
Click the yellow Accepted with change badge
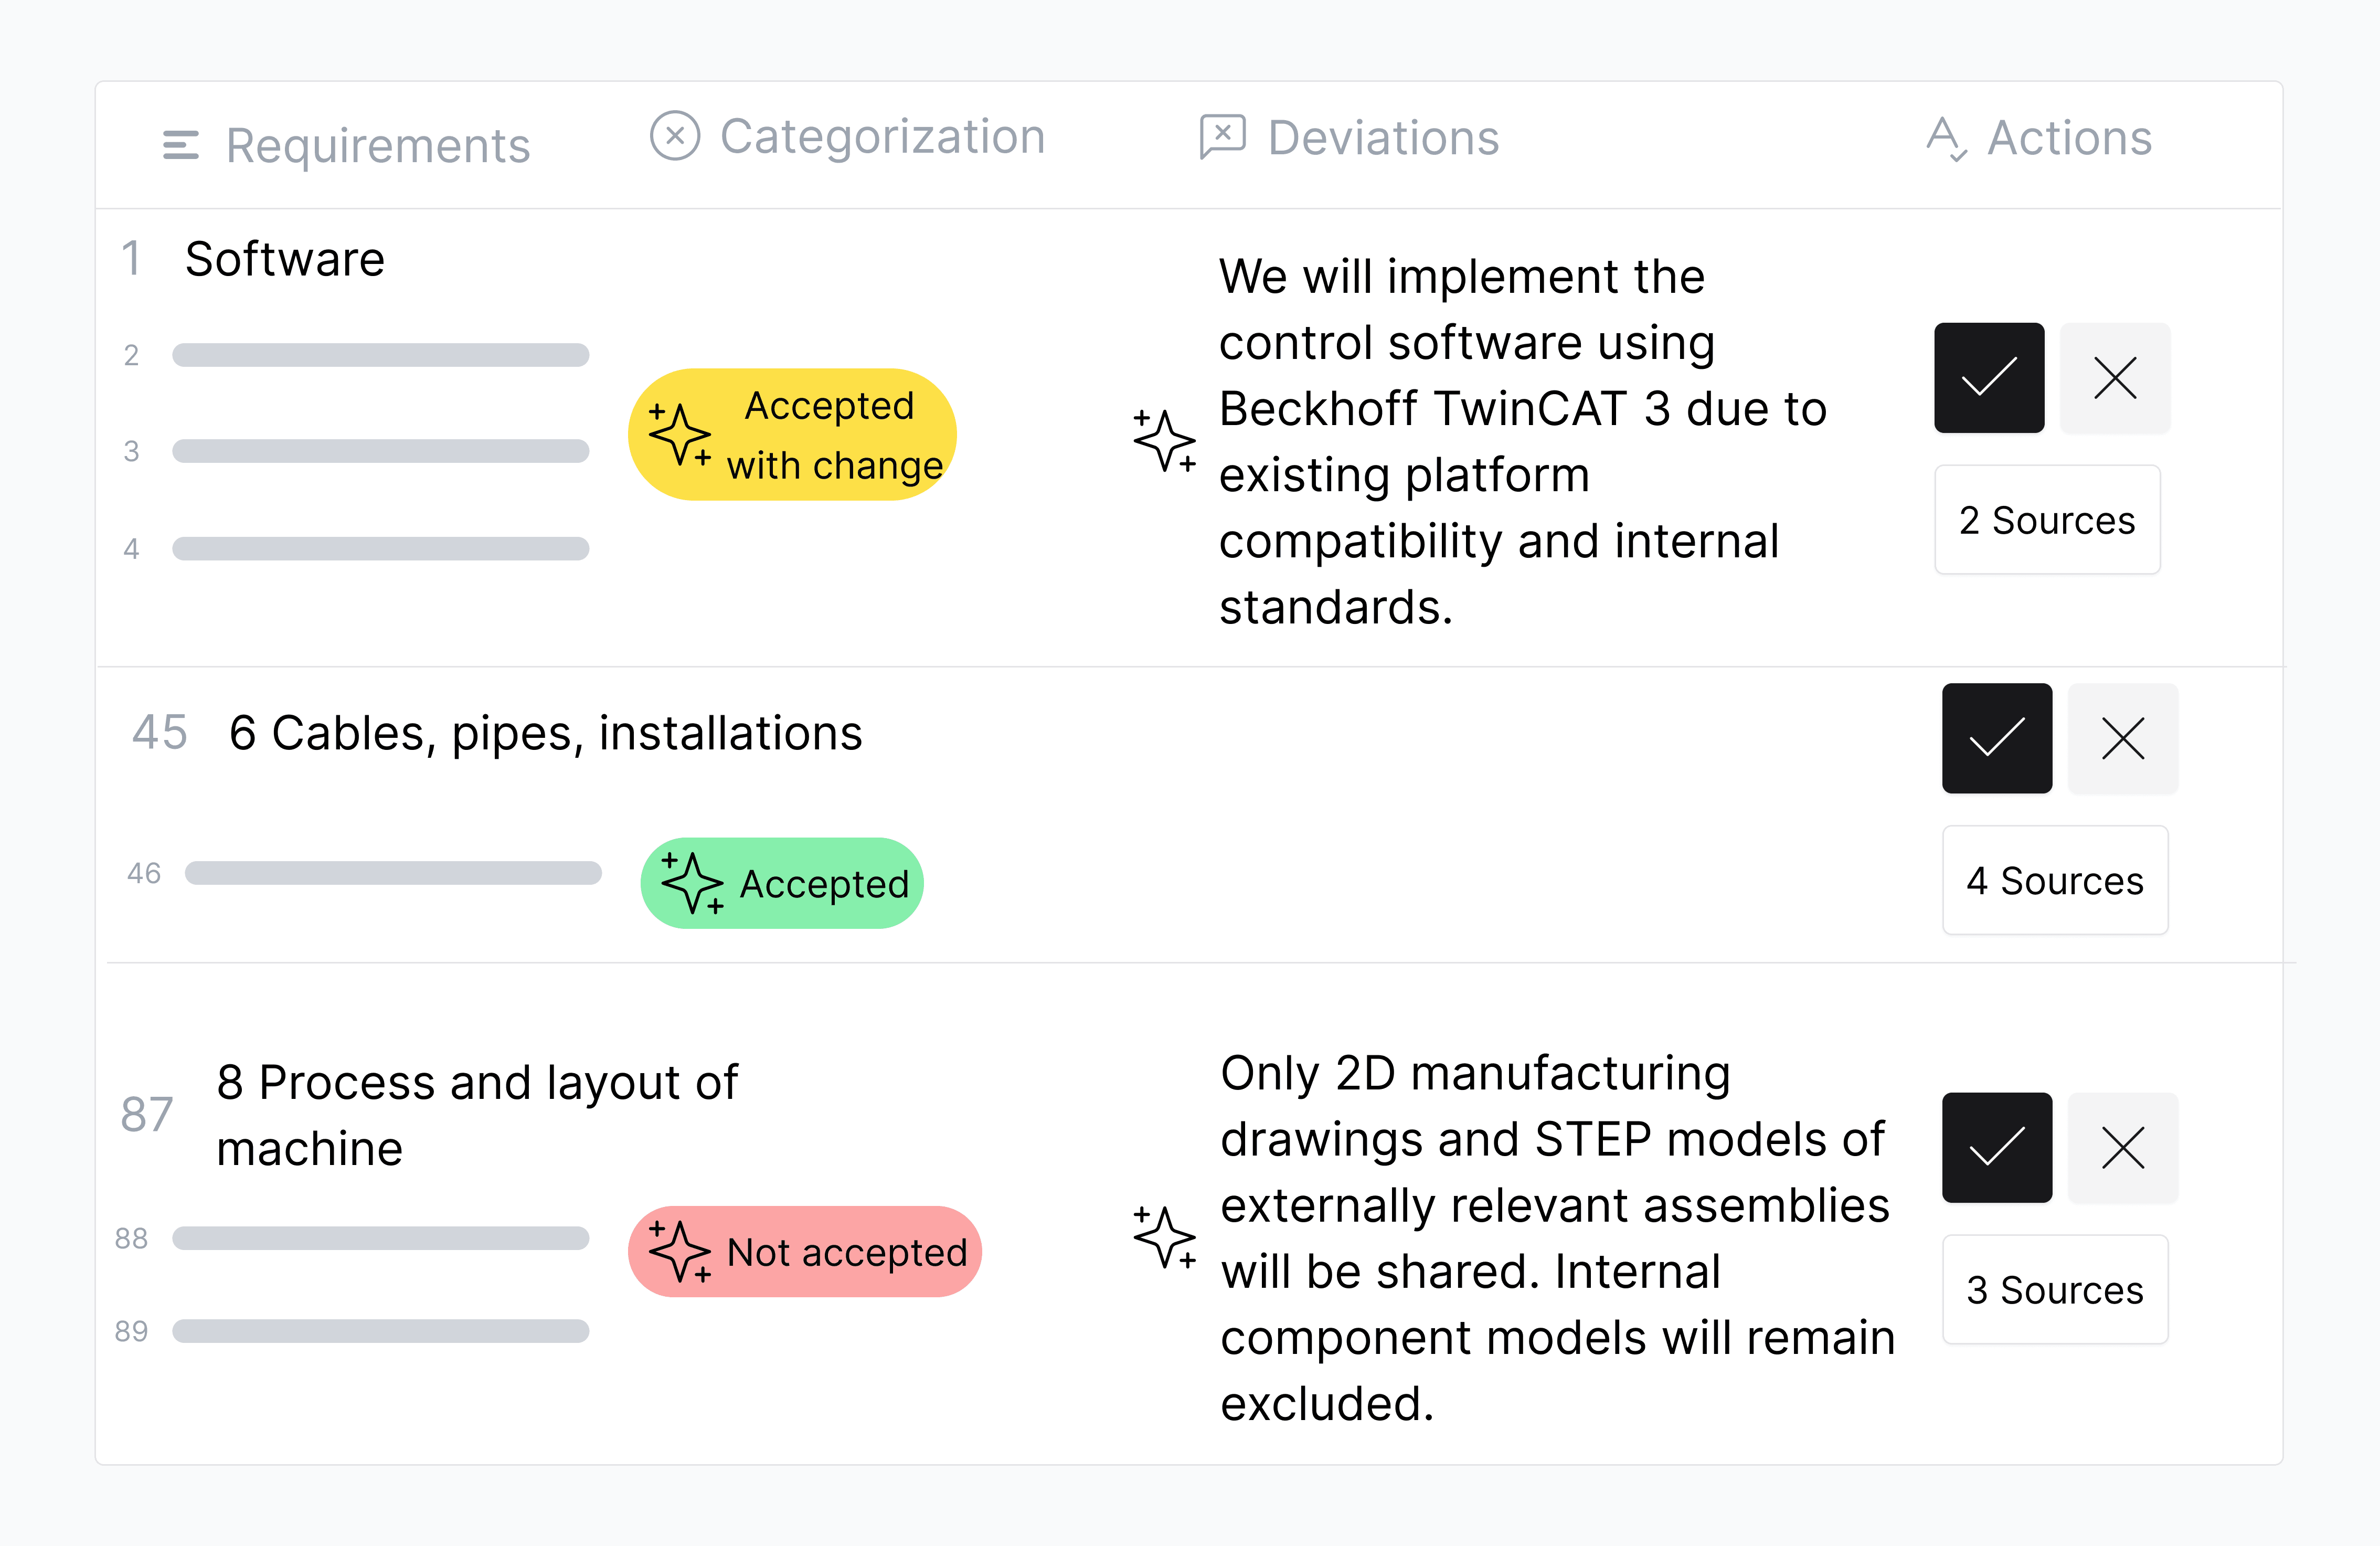pos(792,435)
